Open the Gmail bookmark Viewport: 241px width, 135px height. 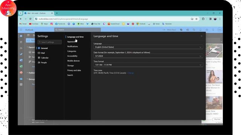(x=23, y=24)
